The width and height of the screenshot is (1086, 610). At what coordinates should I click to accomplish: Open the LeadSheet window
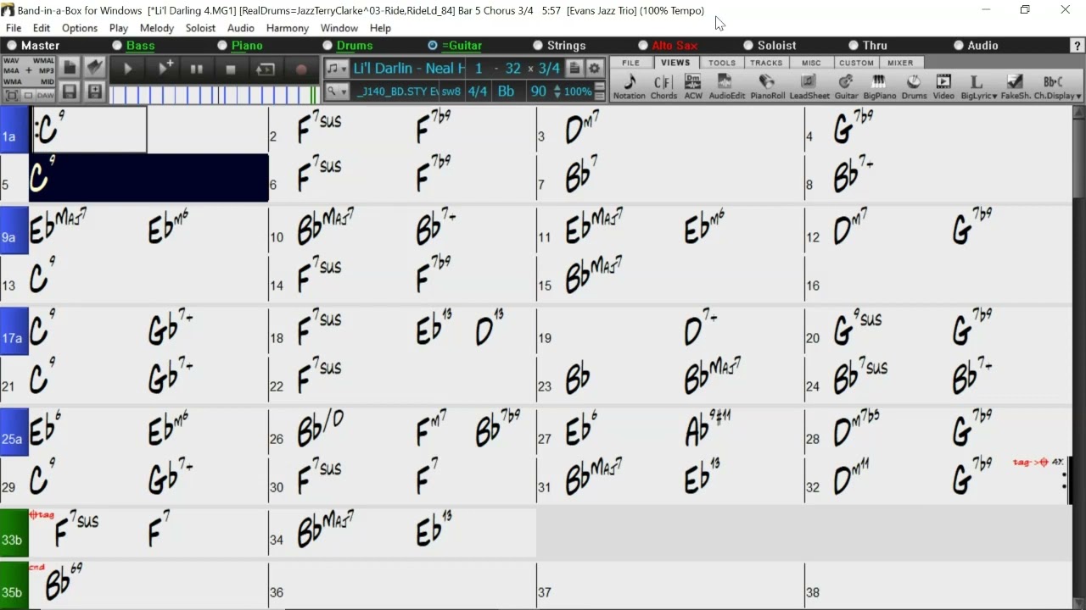click(809, 86)
